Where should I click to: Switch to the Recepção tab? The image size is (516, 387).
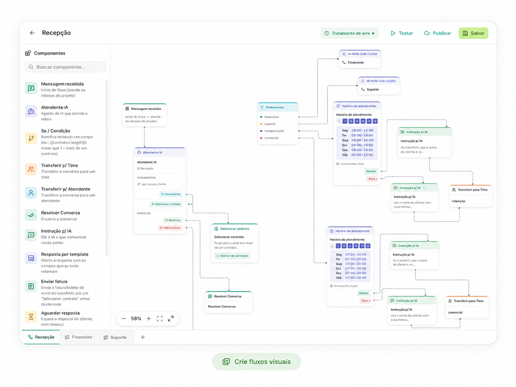41,337
